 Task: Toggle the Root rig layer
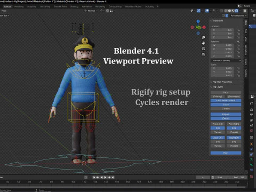click(226, 153)
